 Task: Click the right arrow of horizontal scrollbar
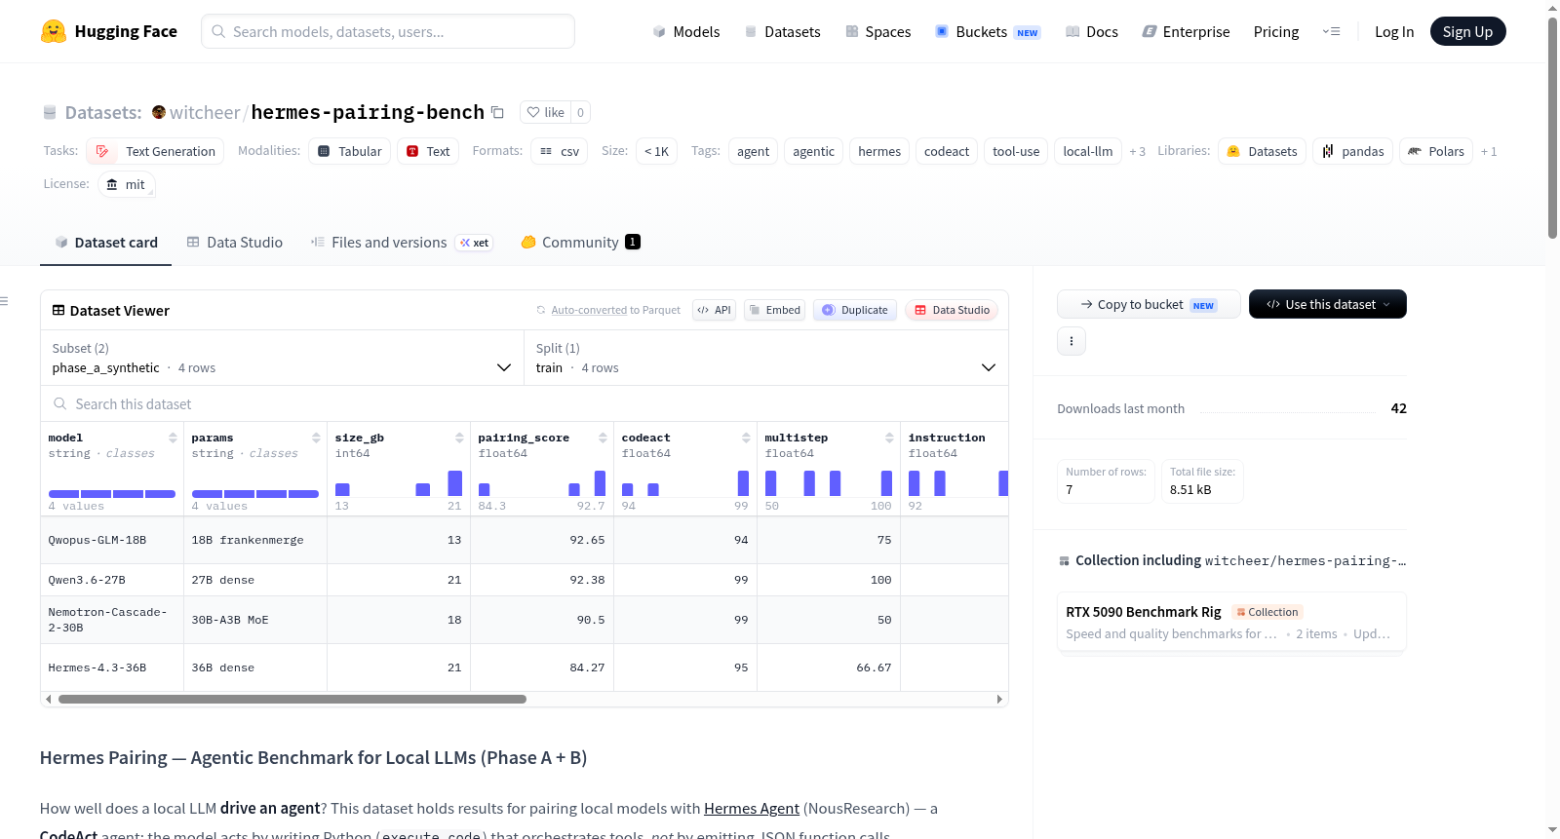coord(999,699)
